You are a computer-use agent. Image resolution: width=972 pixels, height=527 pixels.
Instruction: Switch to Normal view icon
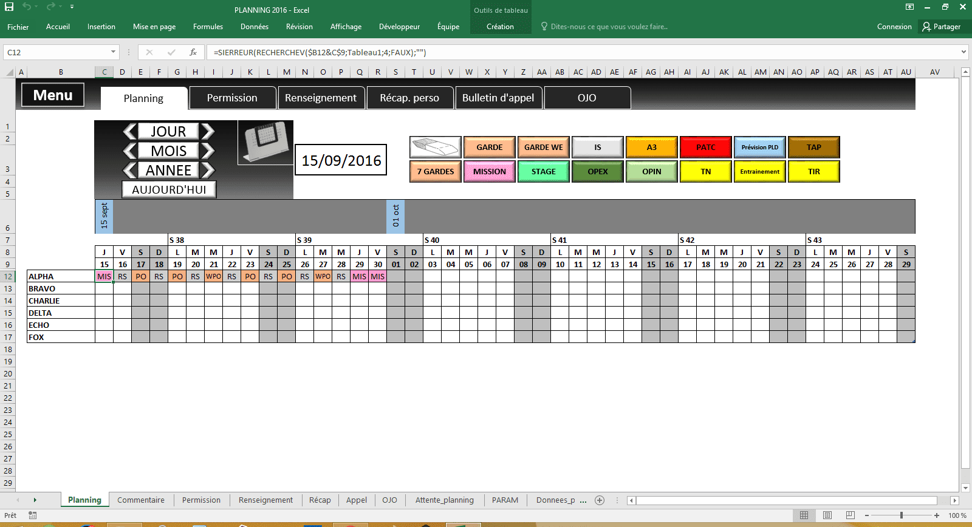pos(804,515)
